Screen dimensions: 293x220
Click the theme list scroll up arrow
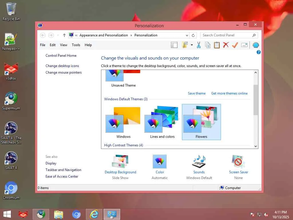256,72
